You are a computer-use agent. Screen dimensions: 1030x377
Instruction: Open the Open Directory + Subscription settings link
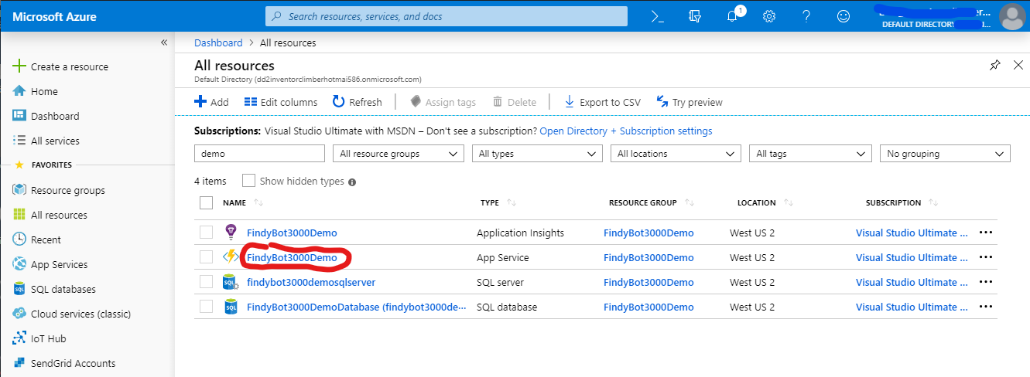[x=626, y=131]
